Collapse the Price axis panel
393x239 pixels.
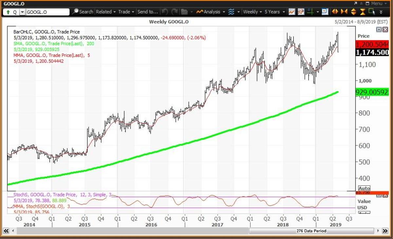(x=379, y=29)
